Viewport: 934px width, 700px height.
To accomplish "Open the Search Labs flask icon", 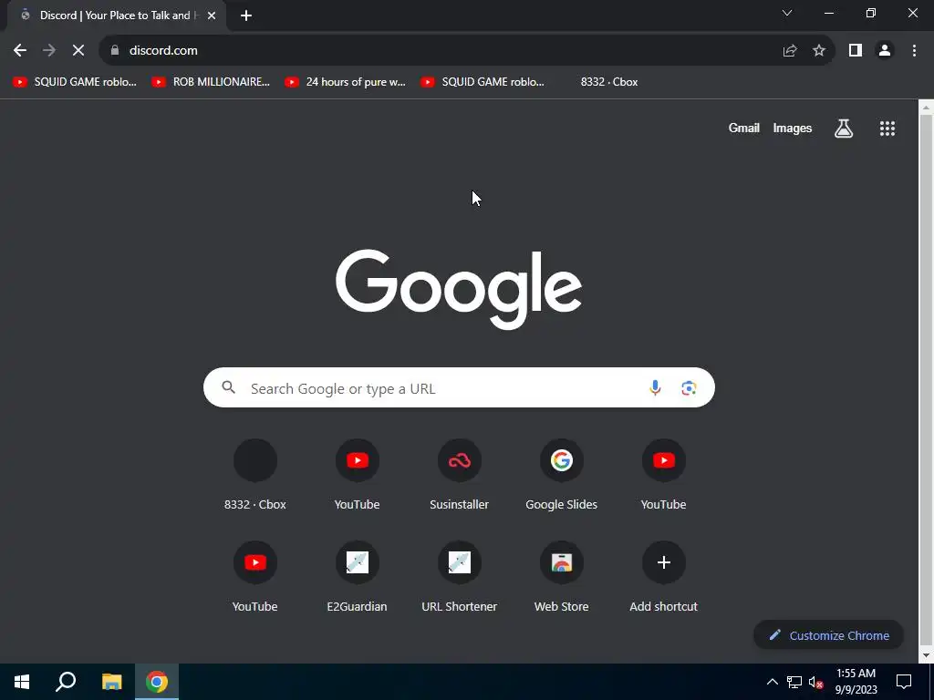I will point(844,128).
